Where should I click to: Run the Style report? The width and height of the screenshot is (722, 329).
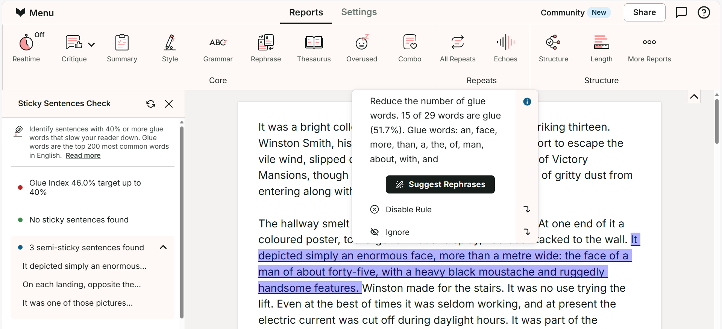coord(170,47)
